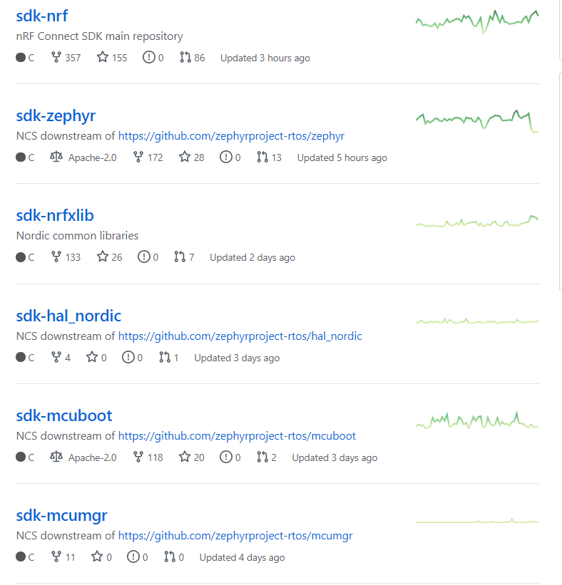Open the sdk-hal_nordic repository
This screenshot has width=562, height=585.
click(68, 316)
